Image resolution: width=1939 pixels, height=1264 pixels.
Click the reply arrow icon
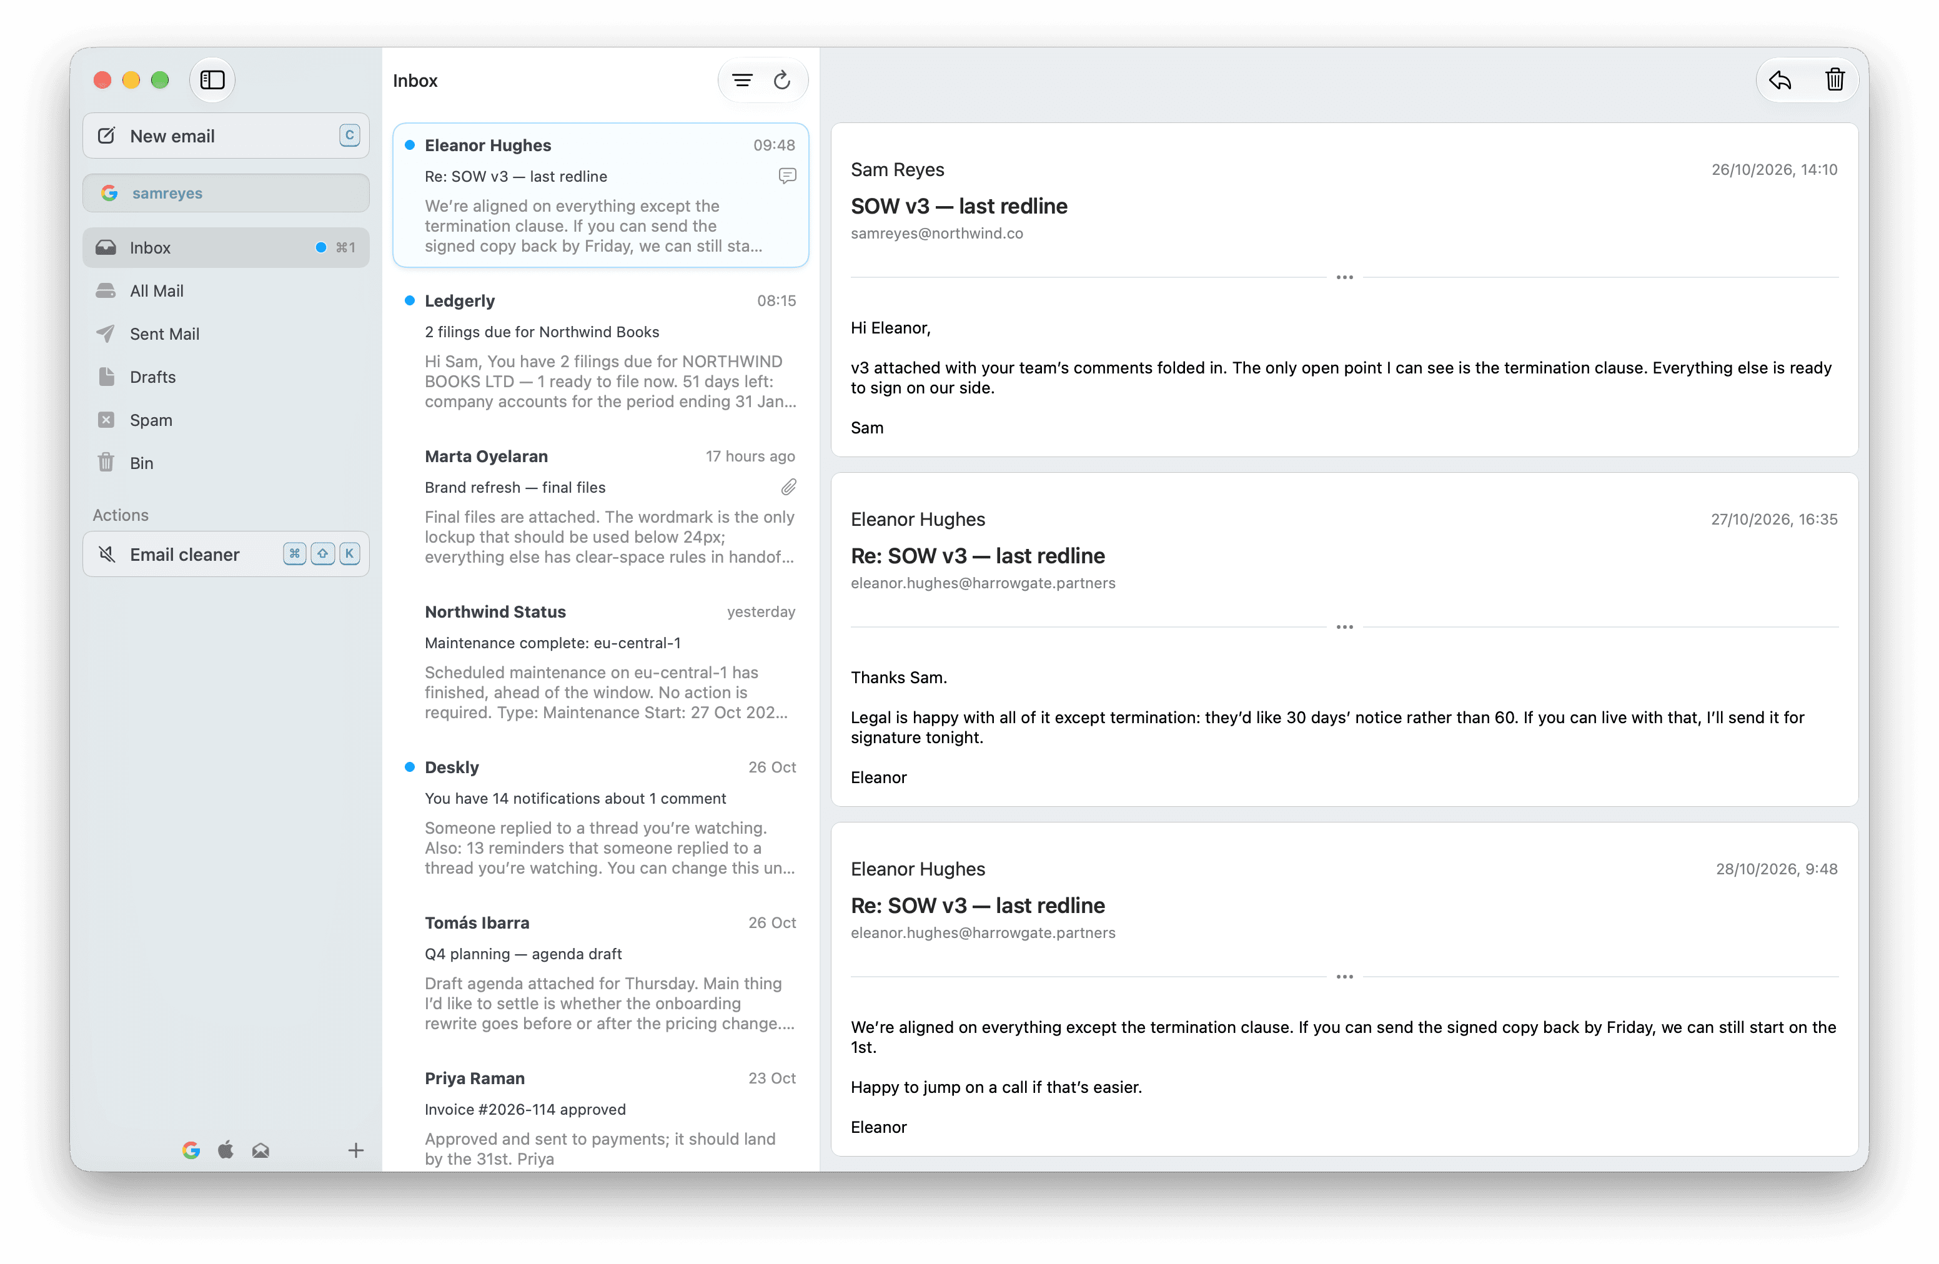(1780, 80)
